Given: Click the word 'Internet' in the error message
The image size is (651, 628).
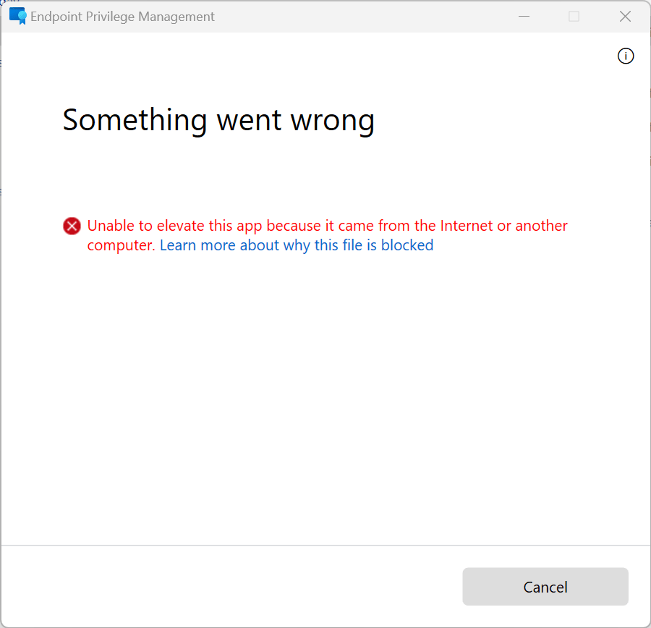Looking at the screenshot, I should coord(466,226).
